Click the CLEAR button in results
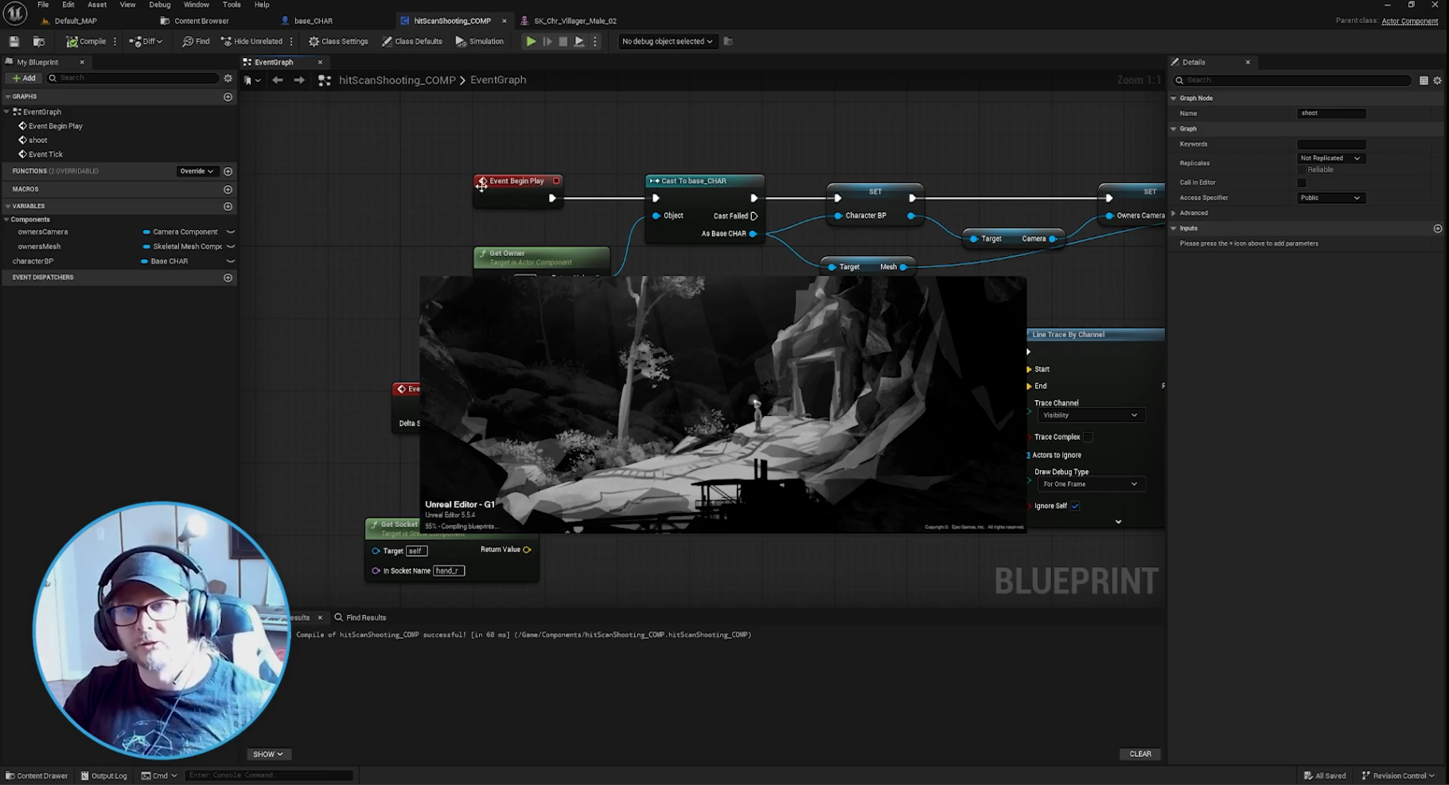The width and height of the screenshot is (1449, 785). point(1139,754)
